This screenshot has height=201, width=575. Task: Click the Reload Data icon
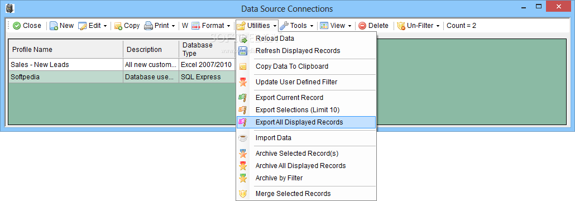(x=243, y=39)
